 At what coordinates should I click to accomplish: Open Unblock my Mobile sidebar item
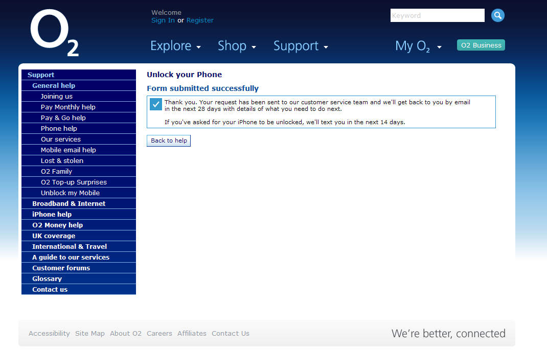pyautogui.click(x=79, y=193)
